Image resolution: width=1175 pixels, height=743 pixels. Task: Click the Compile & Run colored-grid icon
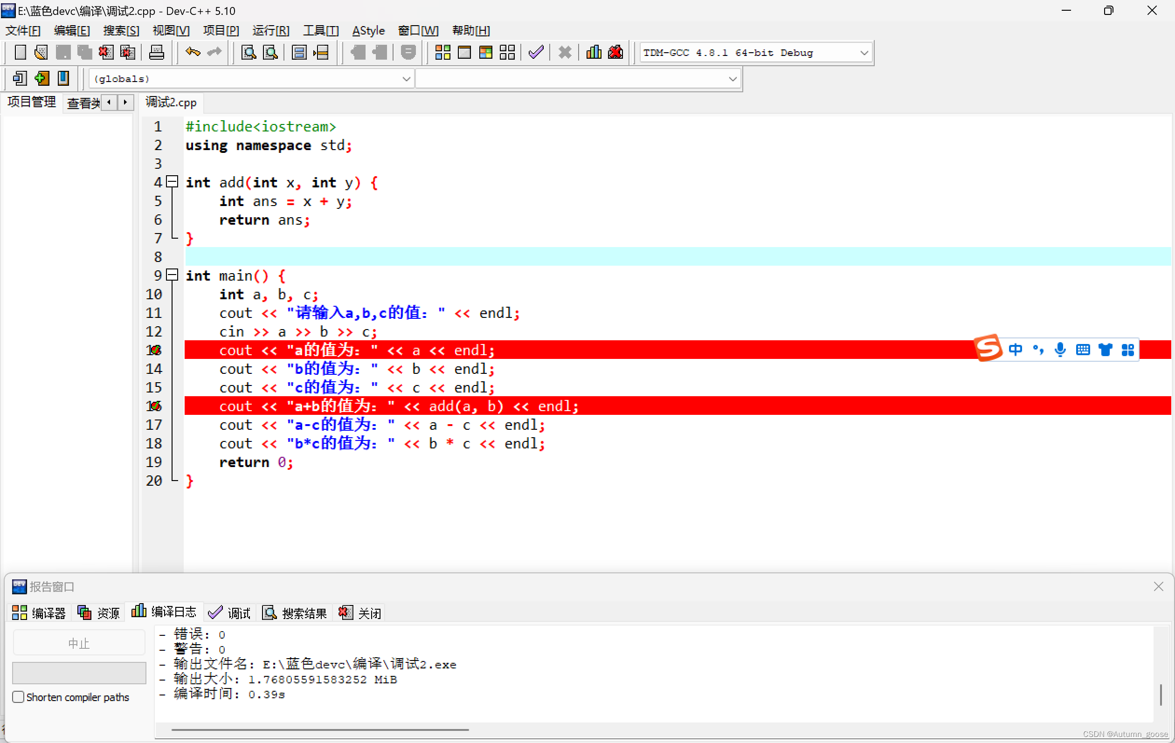click(x=485, y=52)
